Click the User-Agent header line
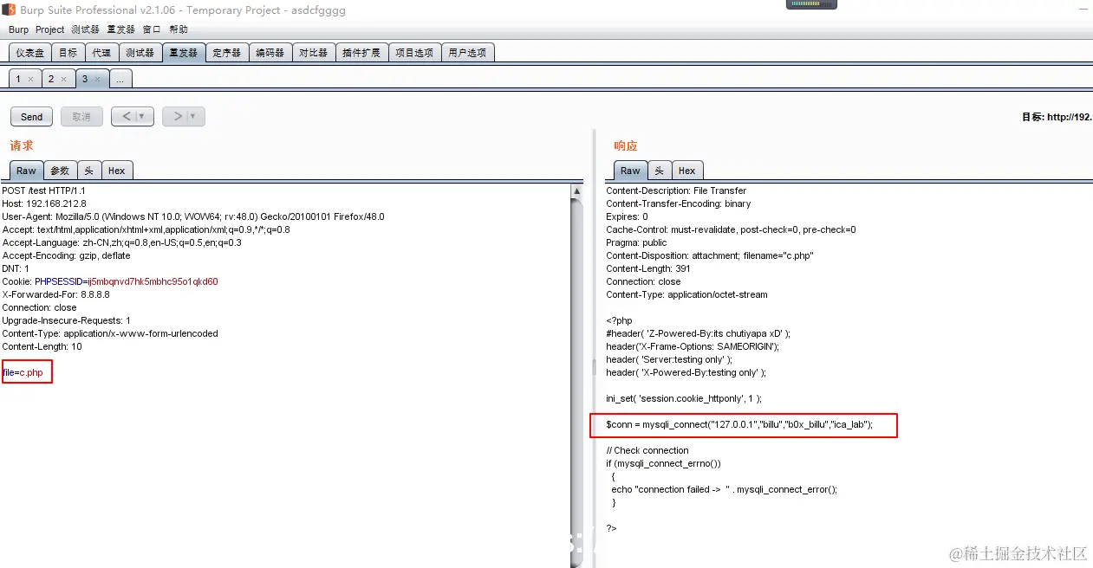Viewport: 1093px width, 568px height. [x=193, y=216]
